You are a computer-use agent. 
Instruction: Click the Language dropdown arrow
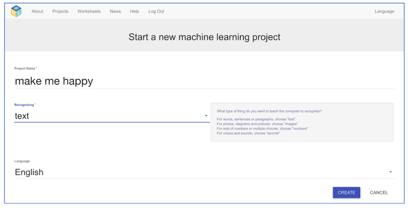click(391, 172)
